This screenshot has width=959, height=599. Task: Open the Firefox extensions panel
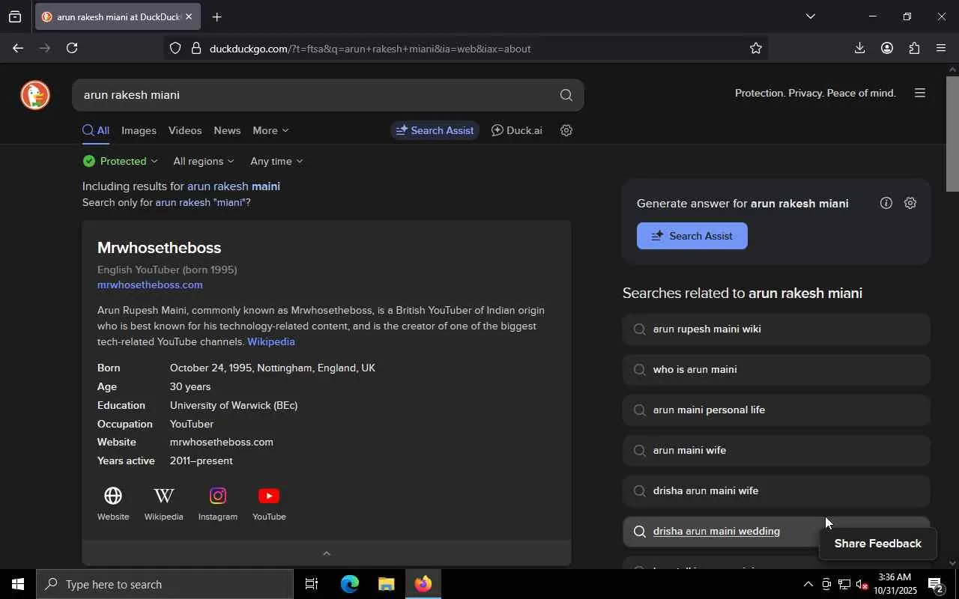[914, 49]
